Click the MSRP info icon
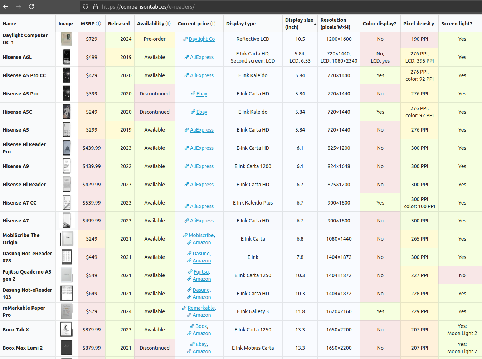This screenshot has width=482, height=359. point(98,24)
